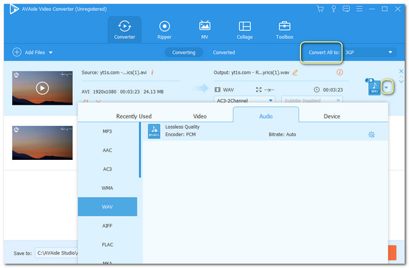Click the Source: yt1s.com filename text
The width and height of the screenshot is (409, 268).
(114, 72)
